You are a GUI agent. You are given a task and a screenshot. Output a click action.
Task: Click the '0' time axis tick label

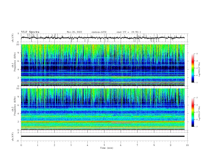(x=21, y=145)
